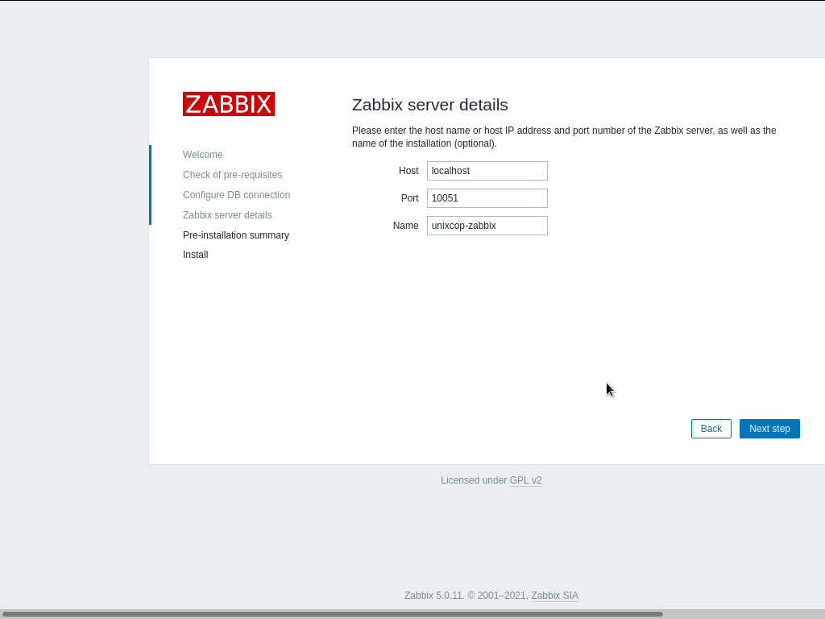
Task: Click the Host label text
Action: [x=408, y=171]
